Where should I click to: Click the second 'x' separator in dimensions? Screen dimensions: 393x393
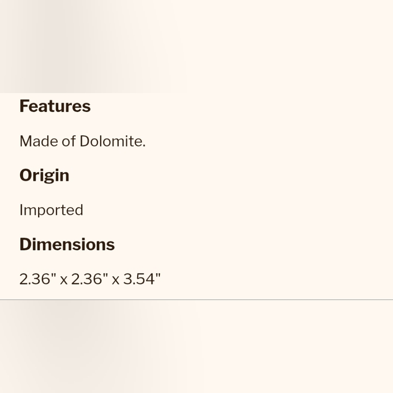tap(116, 280)
